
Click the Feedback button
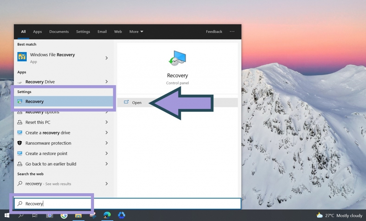tap(214, 32)
